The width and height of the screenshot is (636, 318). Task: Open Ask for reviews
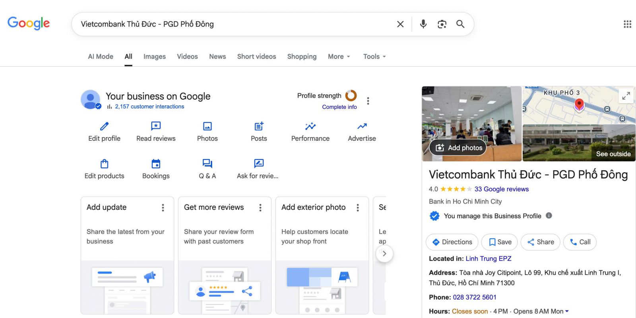pyautogui.click(x=258, y=169)
